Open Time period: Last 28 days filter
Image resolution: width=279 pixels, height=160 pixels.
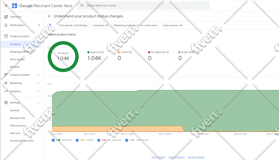pyautogui.click(x=73, y=25)
